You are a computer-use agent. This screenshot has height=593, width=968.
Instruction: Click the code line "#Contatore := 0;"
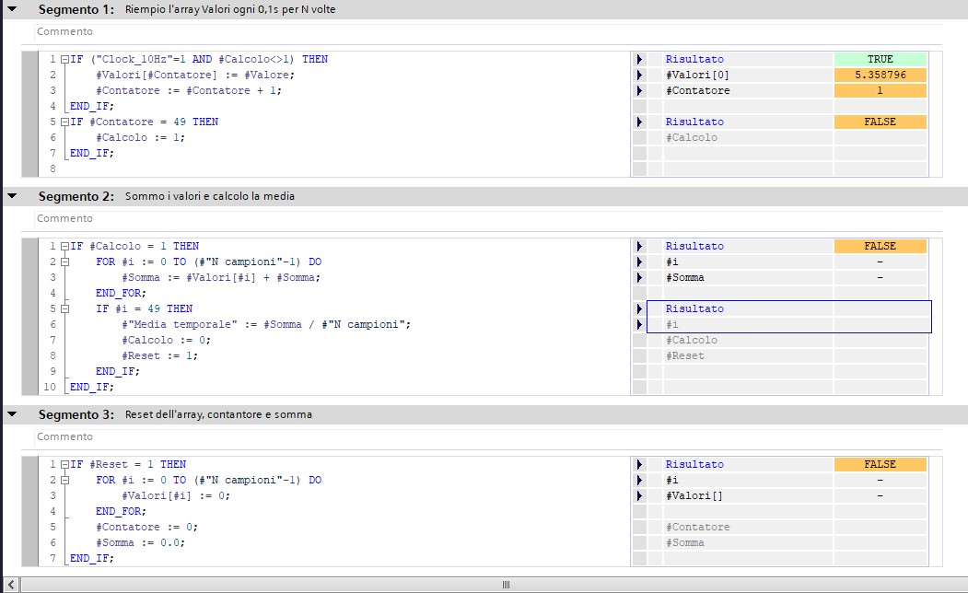point(147,527)
